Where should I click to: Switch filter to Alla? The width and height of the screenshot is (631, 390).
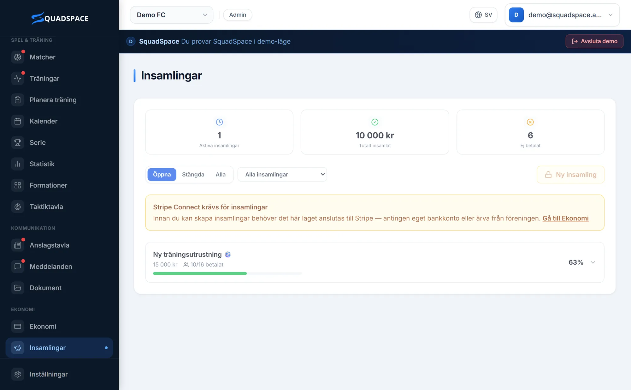click(x=221, y=175)
